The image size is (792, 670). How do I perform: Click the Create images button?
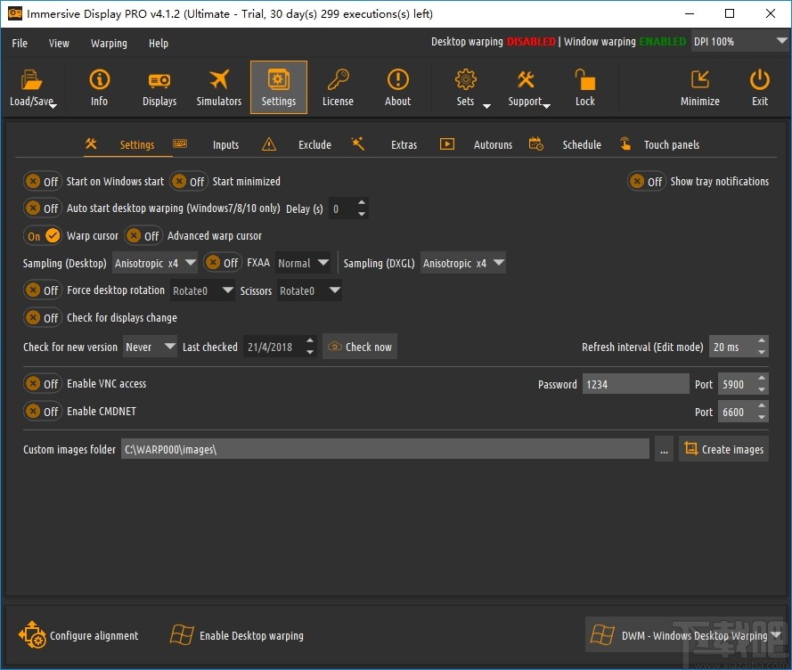pyautogui.click(x=723, y=449)
